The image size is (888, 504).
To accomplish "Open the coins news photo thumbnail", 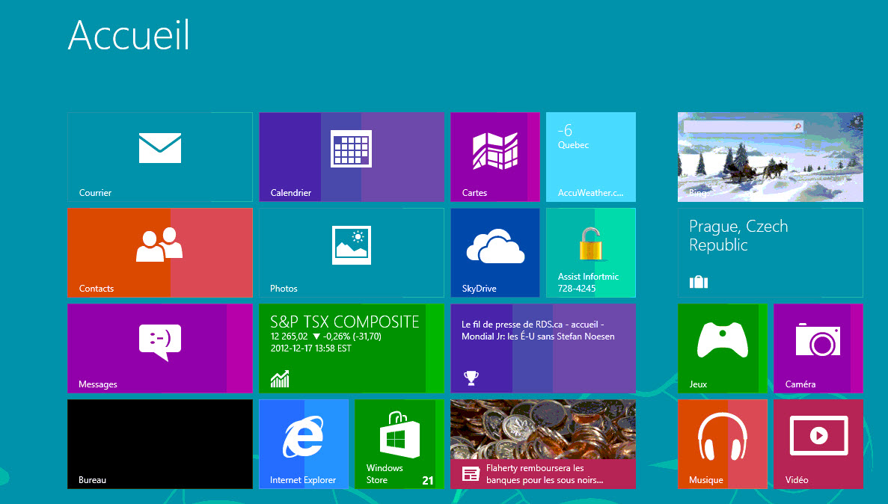I will pos(543,429).
